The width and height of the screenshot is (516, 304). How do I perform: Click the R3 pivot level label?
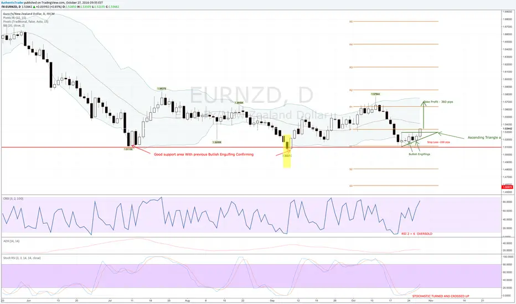(351, 67)
